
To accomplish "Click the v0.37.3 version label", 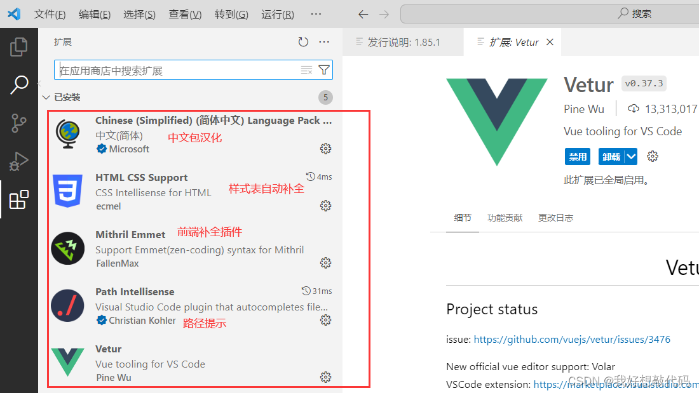I will click(x=644, y=83).
